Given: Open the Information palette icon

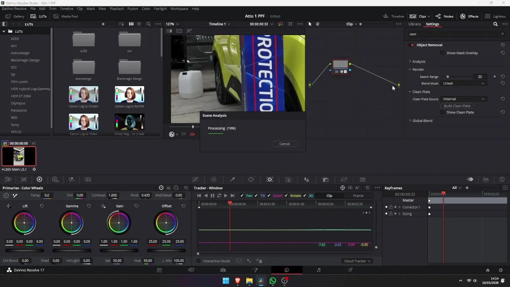Looking at the screenshot, I should point(502,180).
